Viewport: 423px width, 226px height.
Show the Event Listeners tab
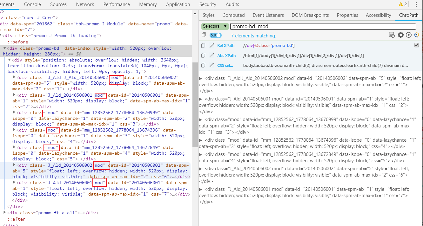(268, 15)
